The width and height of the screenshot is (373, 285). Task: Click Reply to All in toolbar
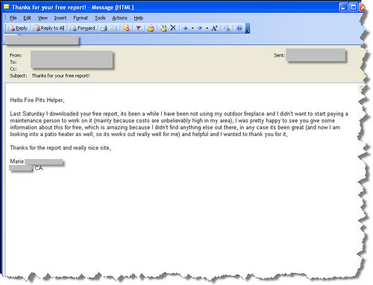coord(48,28)
